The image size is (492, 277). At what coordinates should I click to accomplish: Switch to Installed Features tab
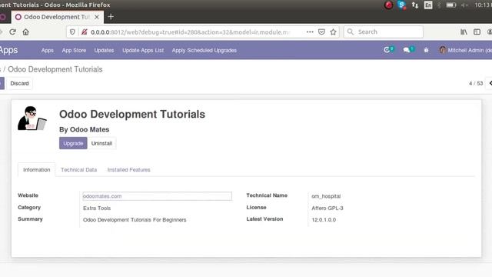click(128, 169)
